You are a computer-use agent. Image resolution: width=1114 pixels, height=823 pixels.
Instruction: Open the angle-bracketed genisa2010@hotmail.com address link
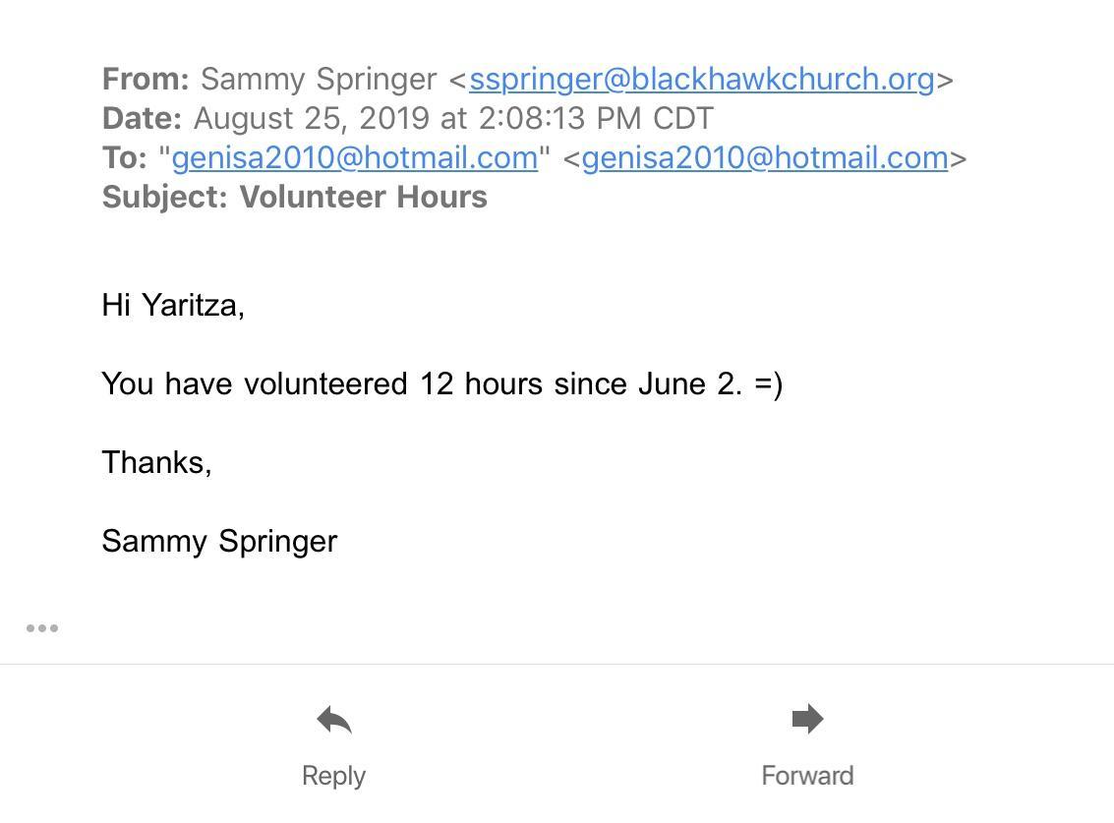[765, 157]
